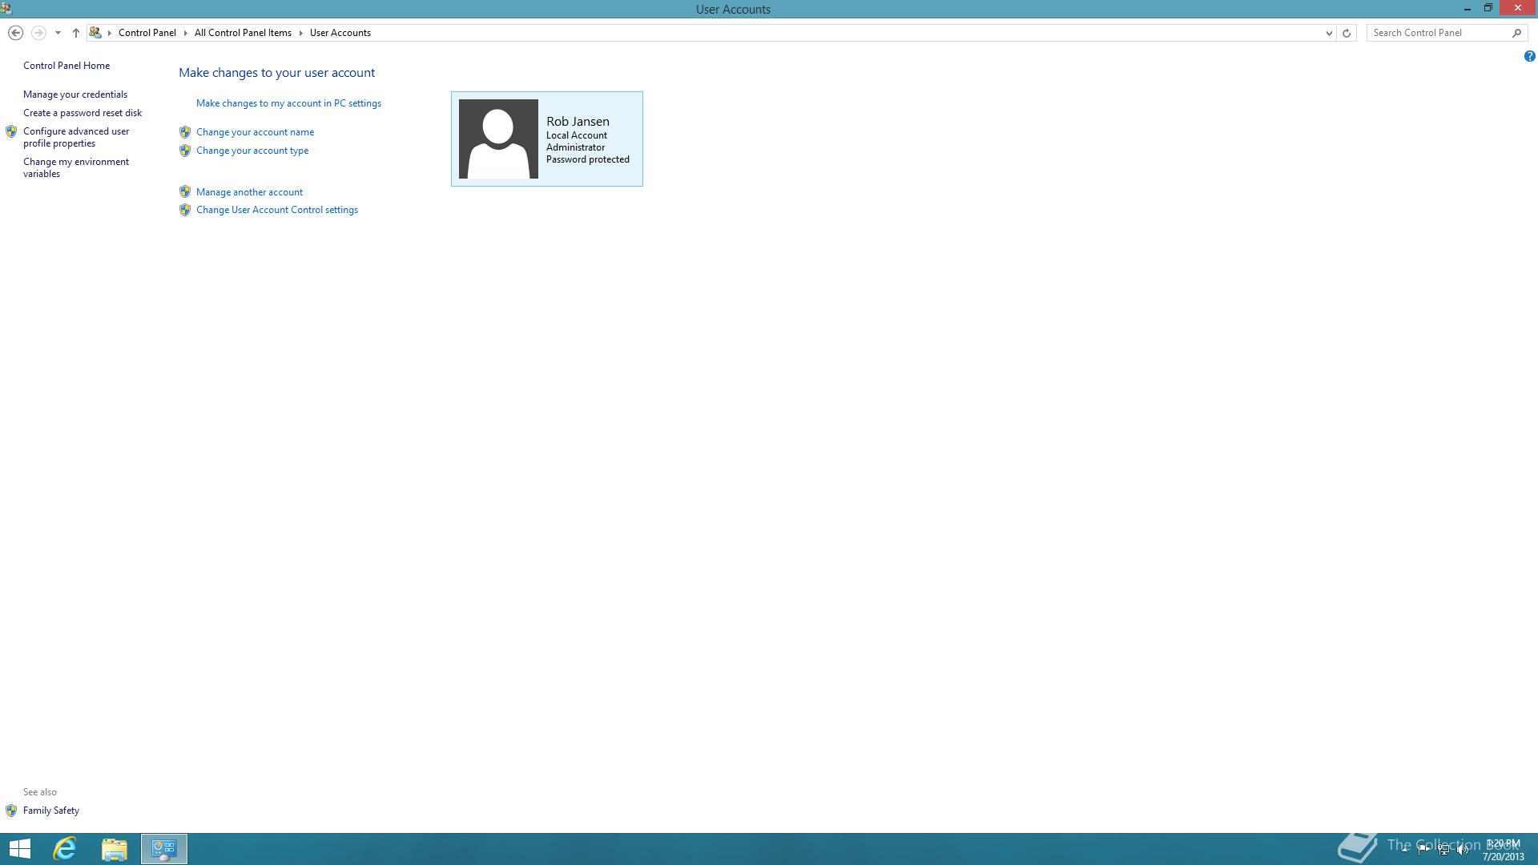Click the Rob Jansen account name text
The width and height of the screenshot is (1538, 865).
coord(578,122)
